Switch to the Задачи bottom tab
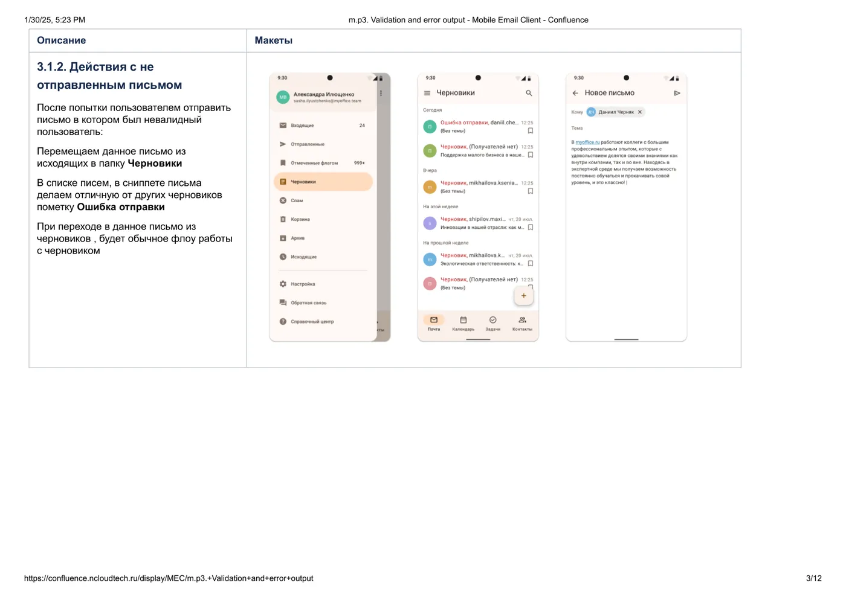The image size is (846, 597). coord(493,323)
